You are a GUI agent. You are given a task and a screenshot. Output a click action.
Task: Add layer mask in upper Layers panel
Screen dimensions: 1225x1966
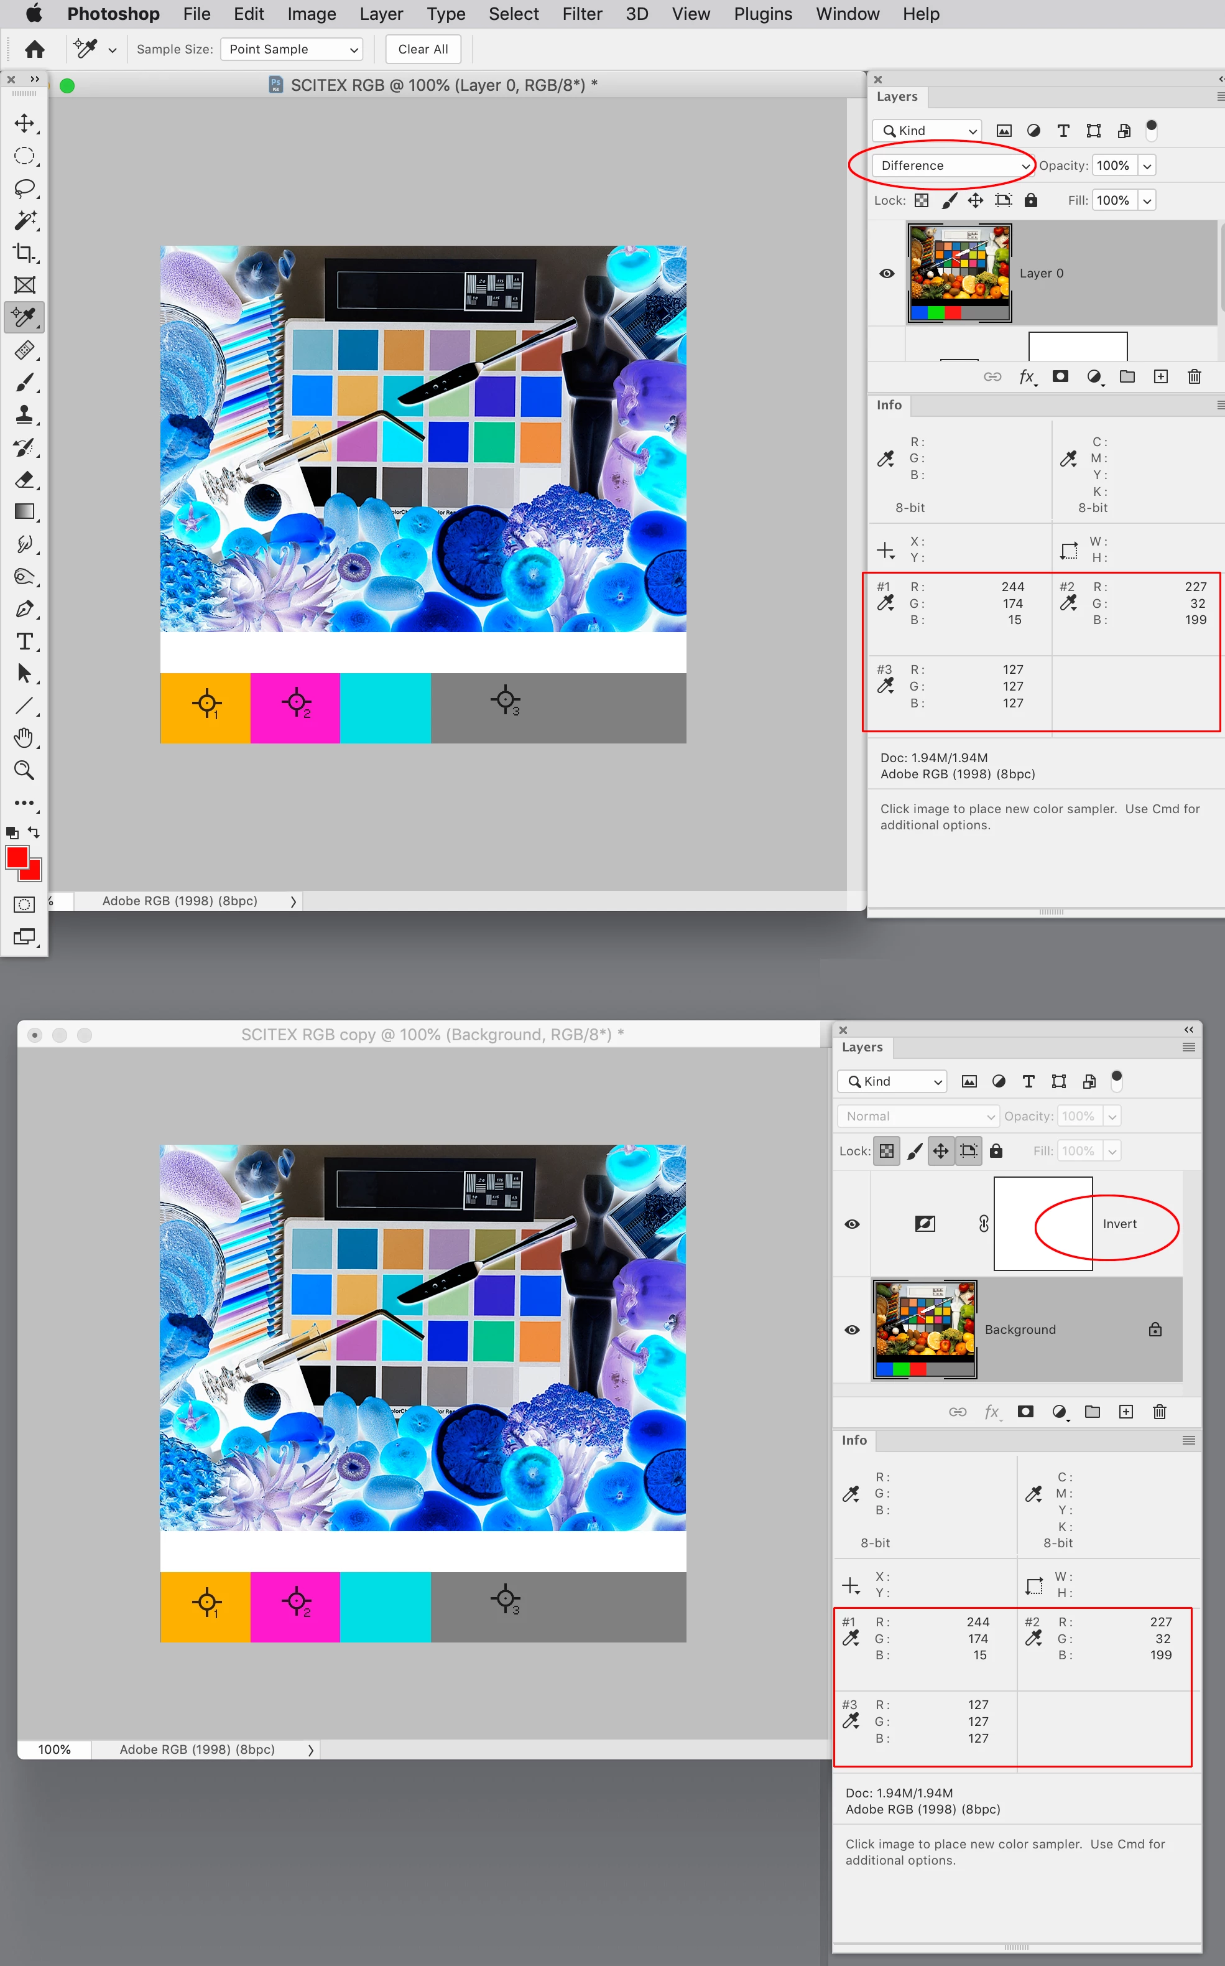tap(1060, 376)
